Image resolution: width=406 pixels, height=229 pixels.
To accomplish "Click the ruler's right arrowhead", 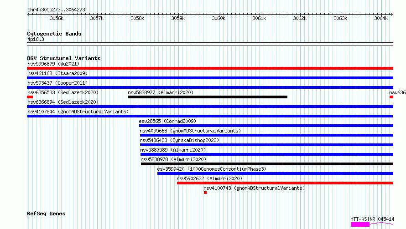I will (392, 14).
